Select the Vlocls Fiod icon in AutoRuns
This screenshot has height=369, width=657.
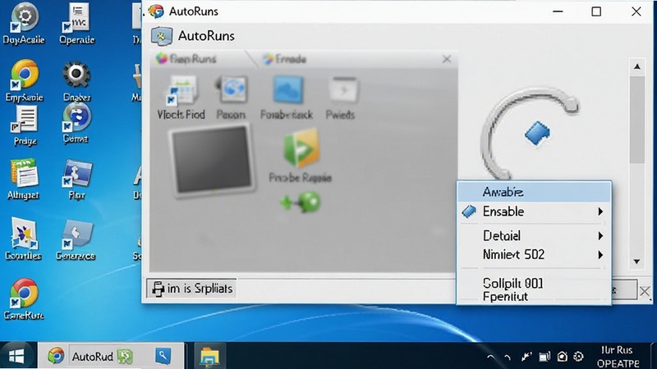[x=181, y=98]
